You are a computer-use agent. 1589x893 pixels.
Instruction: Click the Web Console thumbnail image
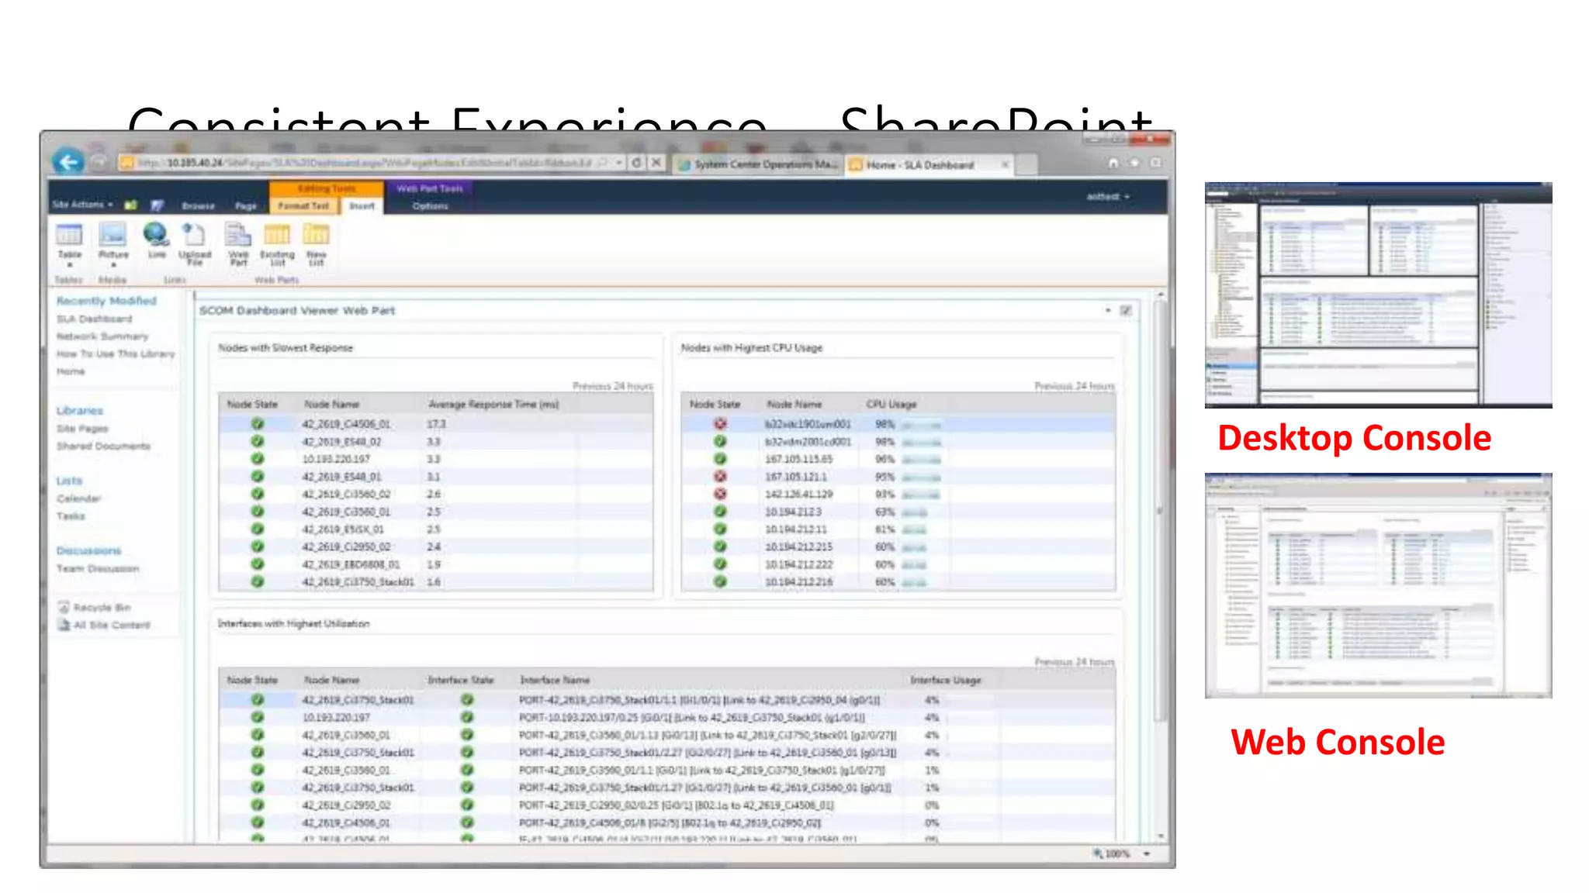(1378, 585)
